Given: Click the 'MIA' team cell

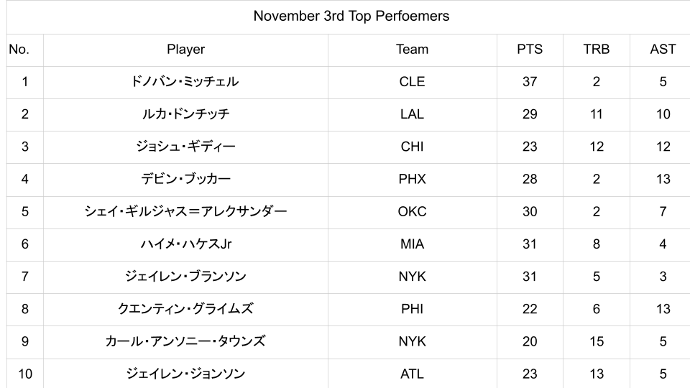Looking at the screenshot, I should coord(412,244).
